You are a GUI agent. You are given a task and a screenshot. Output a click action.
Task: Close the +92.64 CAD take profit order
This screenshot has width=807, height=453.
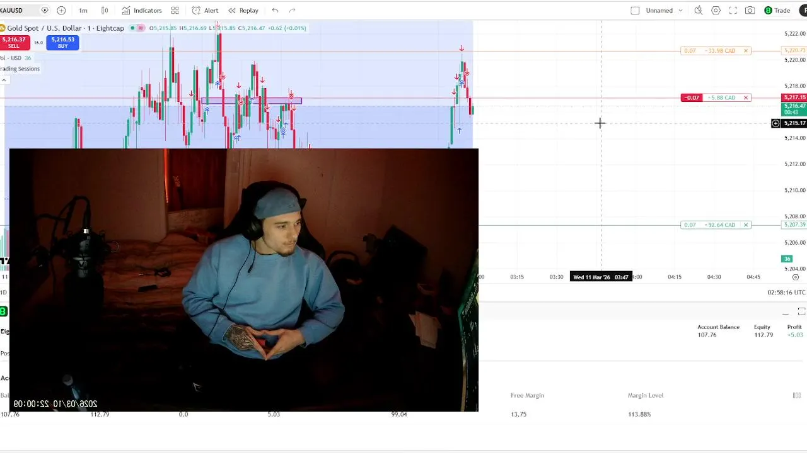click(746, 225)
